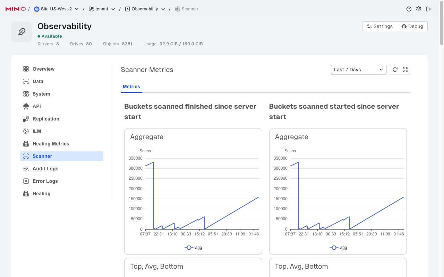Expand metrics to fullscreen view
Screen dimensions: 444x277
(405, 70)
